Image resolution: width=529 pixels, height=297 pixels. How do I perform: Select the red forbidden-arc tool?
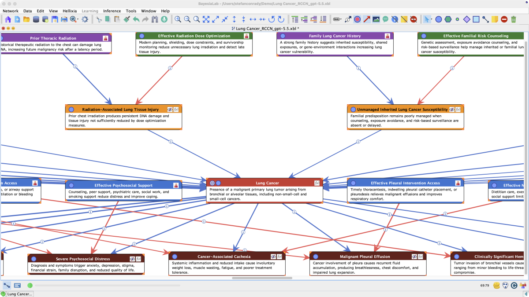point(504,19)
